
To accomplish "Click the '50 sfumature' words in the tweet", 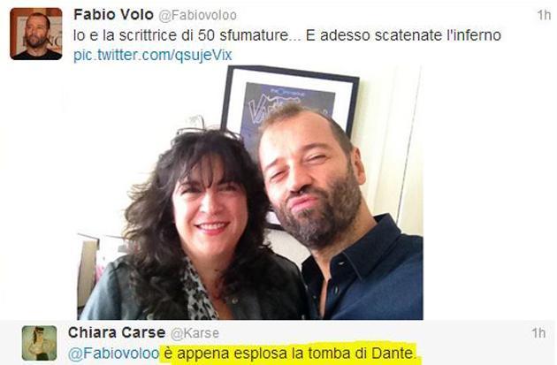I will coord(243,35).
